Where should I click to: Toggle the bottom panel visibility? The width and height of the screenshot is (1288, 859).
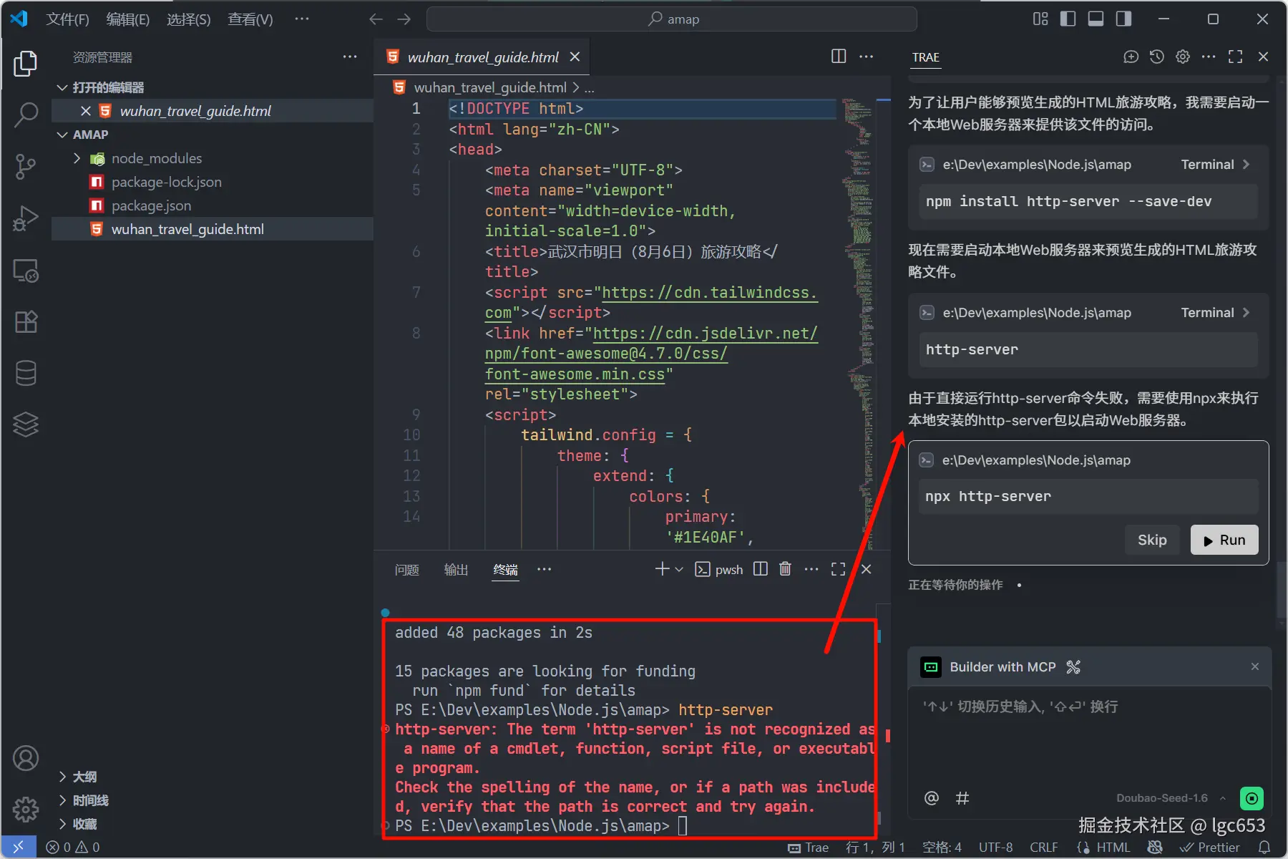pyautogui.click(x=1096, y=19)
